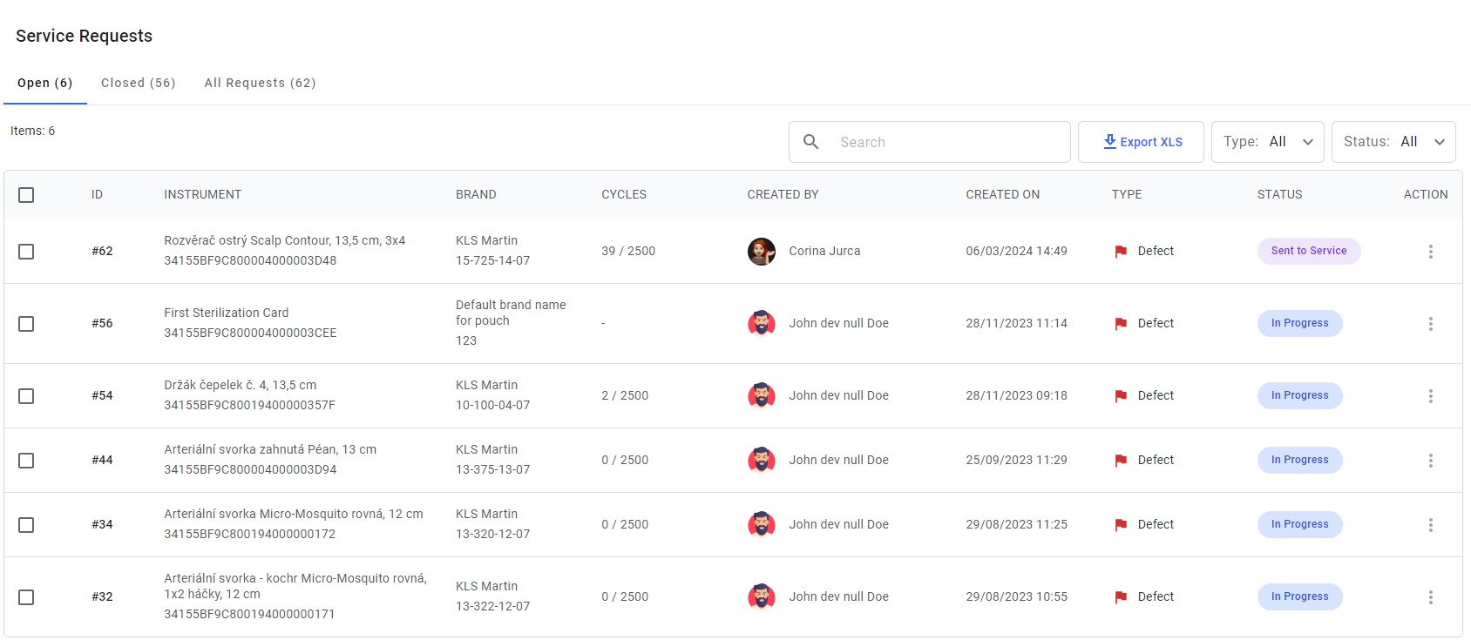Click created date 25/09/2023 11:29
Screen dimensions: 1471x640
pyautogui.click(x=1016, y=460)
